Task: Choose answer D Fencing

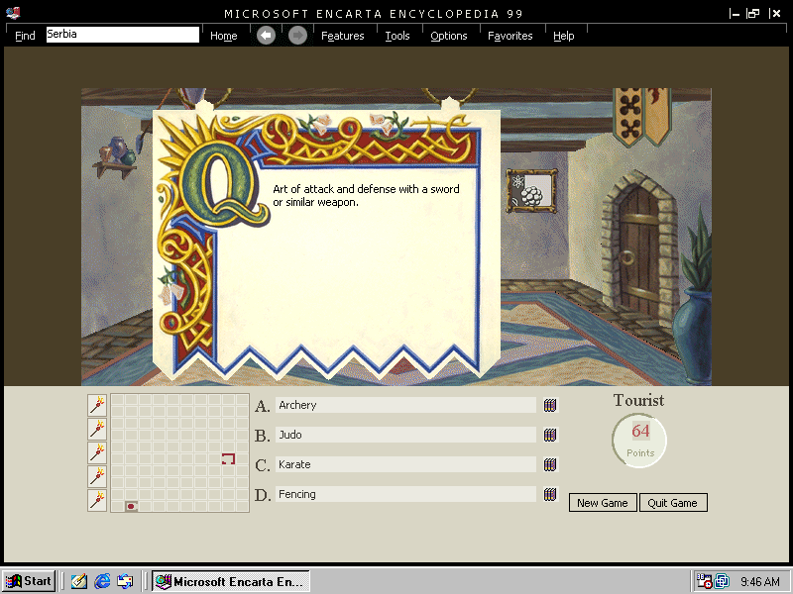Action: [x=405, y=494]
